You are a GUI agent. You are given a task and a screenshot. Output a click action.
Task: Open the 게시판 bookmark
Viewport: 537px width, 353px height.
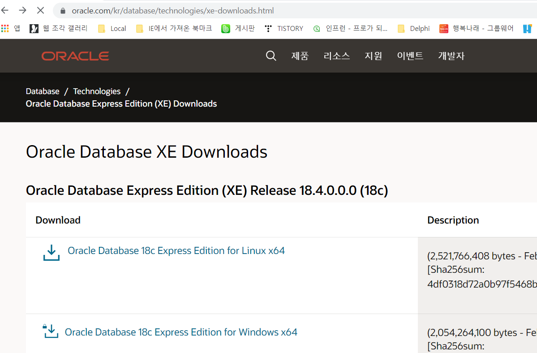(238, 28)
